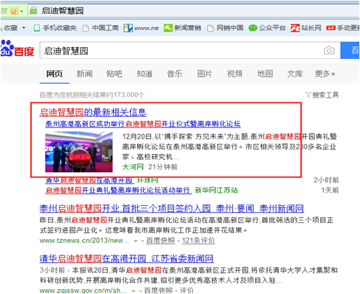Open 新闻营销 bookmark
This screenshot has height=294, width=360.
coord(182,28)
